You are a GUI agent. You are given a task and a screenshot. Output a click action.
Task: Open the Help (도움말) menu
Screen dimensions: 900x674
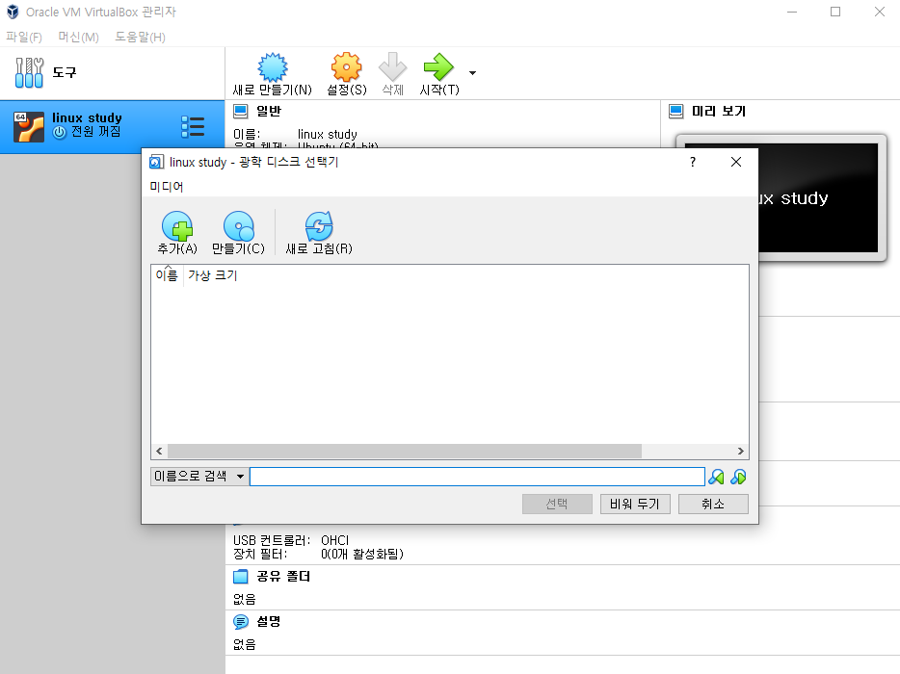point(140,38)
